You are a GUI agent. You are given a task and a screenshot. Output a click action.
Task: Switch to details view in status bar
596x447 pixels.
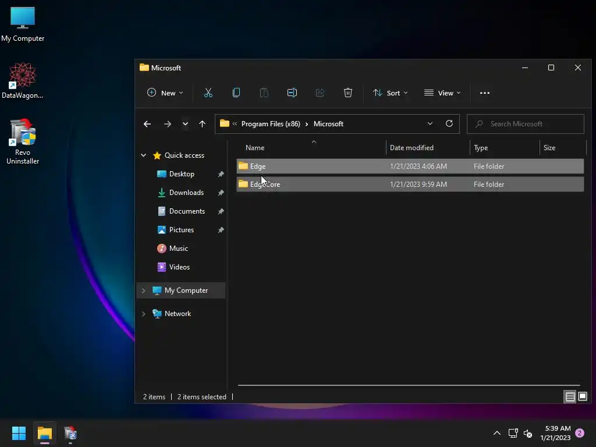[570, 397]
